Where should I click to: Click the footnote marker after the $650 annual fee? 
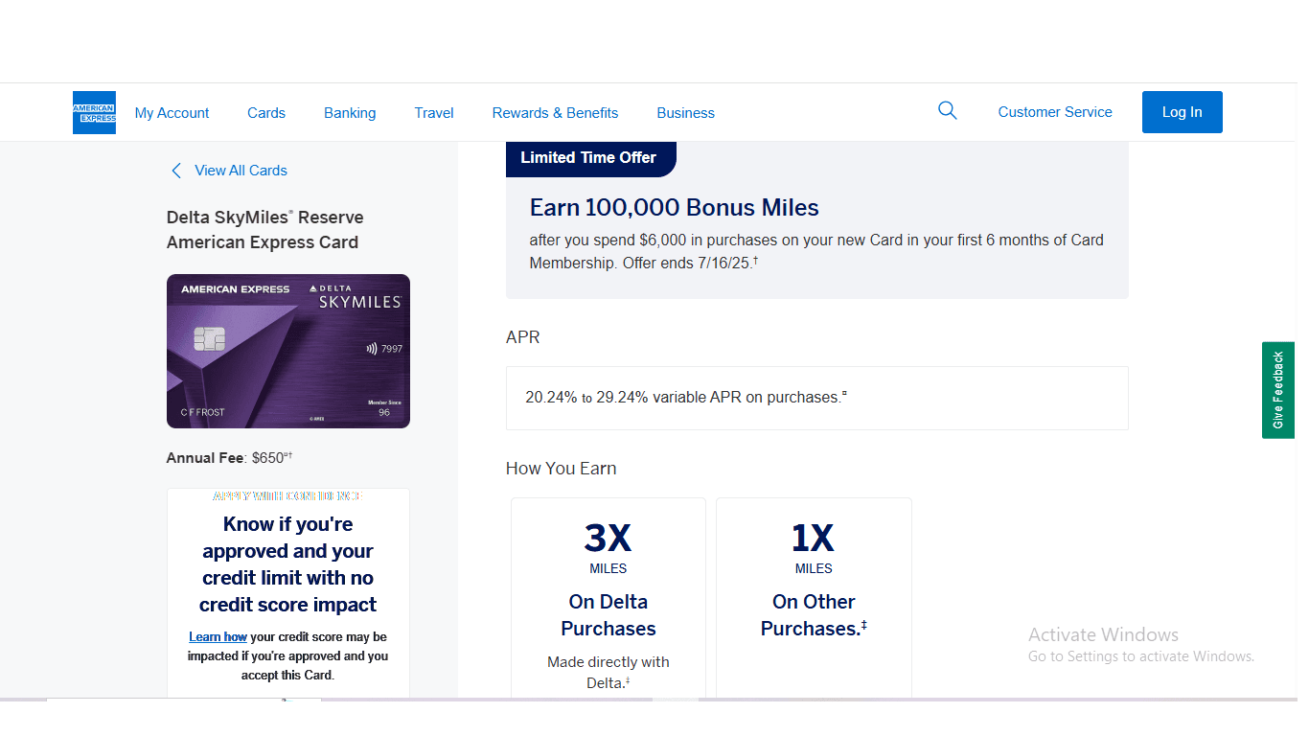coord(287,453)
